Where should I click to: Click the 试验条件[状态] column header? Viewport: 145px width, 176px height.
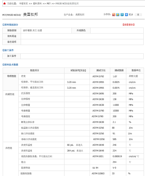(77, 71)
